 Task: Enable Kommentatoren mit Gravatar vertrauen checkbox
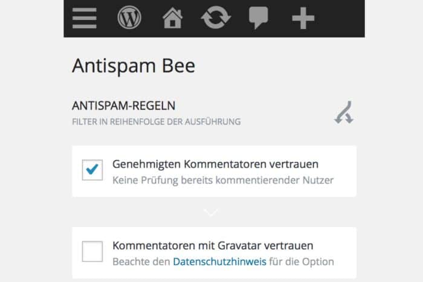(92, 251)
